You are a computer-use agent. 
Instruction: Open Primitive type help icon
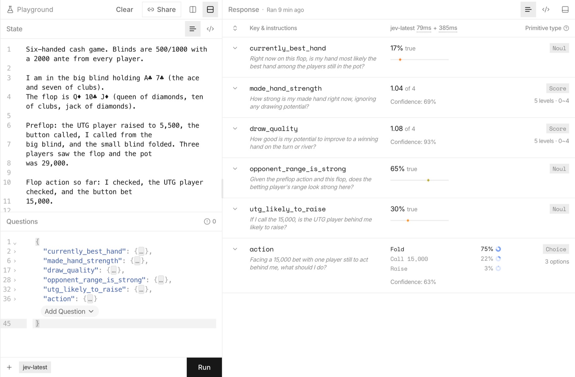tap(566, 28)
